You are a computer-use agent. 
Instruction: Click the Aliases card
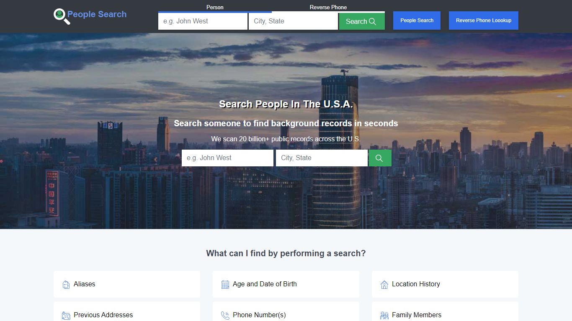pyautogui.click(x=127, y=284)
